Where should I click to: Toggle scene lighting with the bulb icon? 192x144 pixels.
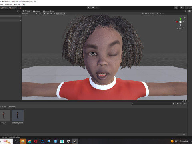[x=44, y=14]
